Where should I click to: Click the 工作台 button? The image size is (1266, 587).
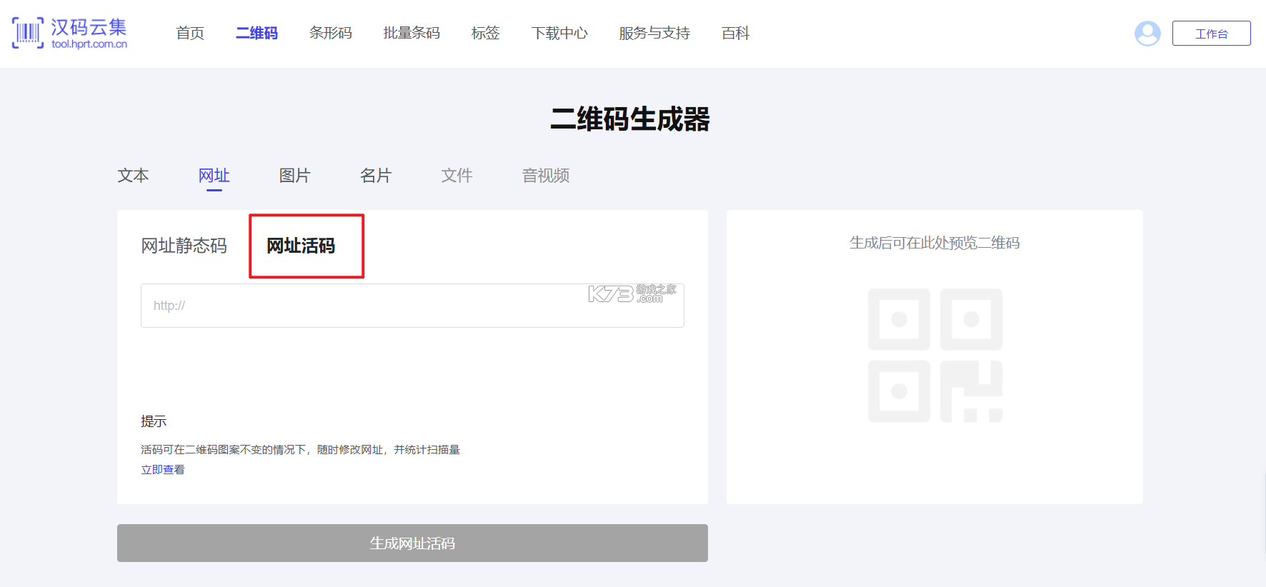point(1211,34)
